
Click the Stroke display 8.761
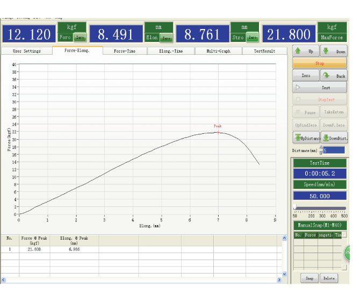tap(203, 34)
